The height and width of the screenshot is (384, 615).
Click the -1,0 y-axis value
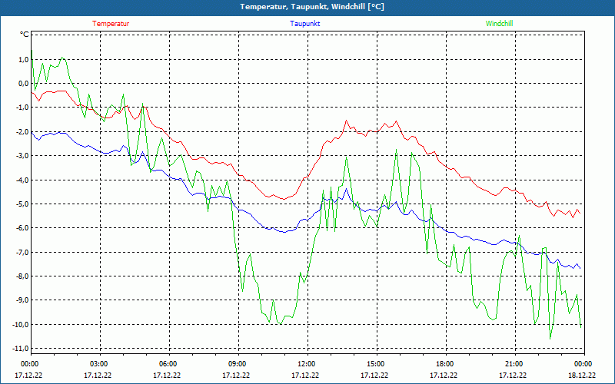pos(22,108)
